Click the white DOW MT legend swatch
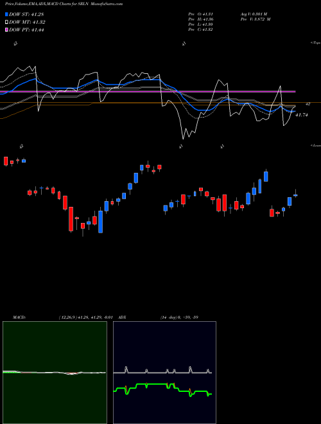The width and height of the screenshot is (321, 424). click(7, 22)
